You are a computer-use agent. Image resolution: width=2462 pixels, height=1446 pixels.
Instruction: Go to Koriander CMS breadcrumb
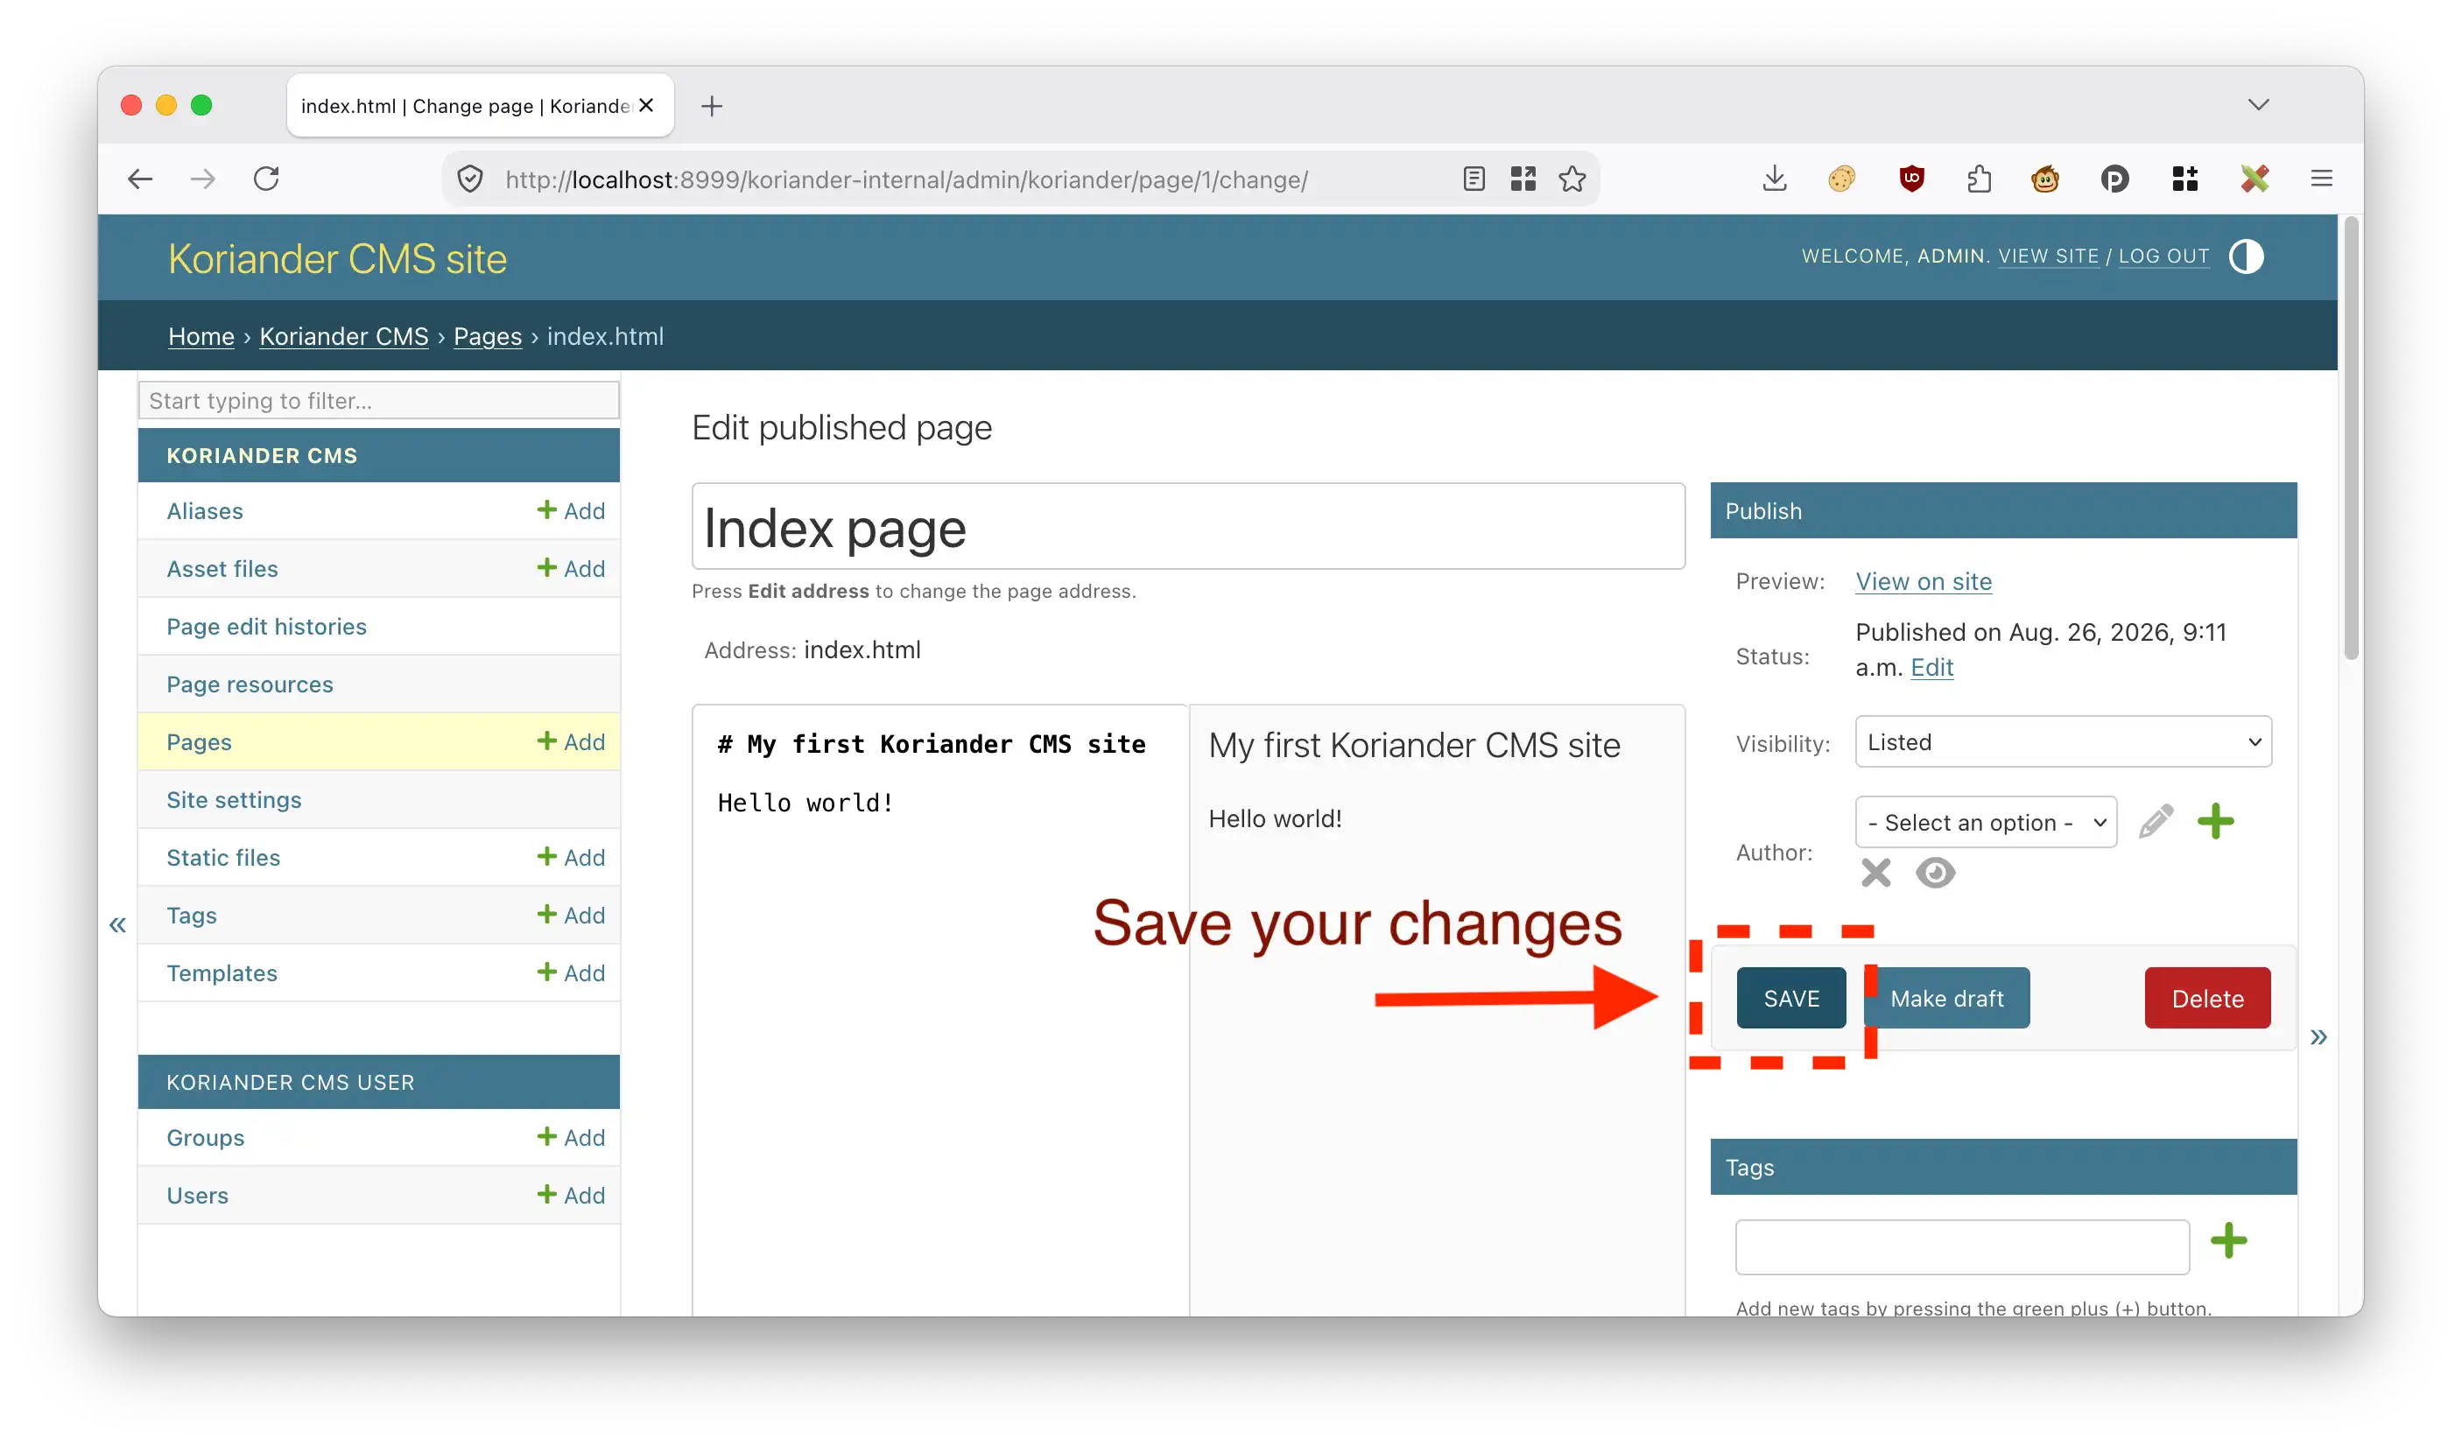coord(344,336)
